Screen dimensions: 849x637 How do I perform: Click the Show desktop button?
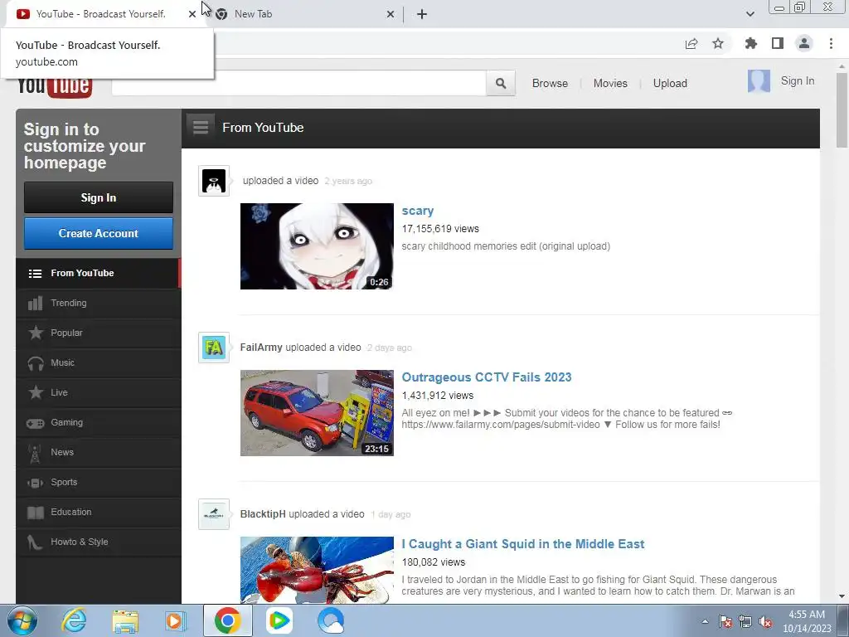[x=844, y=620]
